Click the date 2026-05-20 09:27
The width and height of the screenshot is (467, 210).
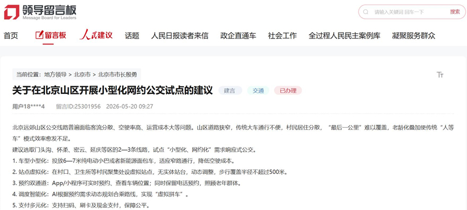130,107
